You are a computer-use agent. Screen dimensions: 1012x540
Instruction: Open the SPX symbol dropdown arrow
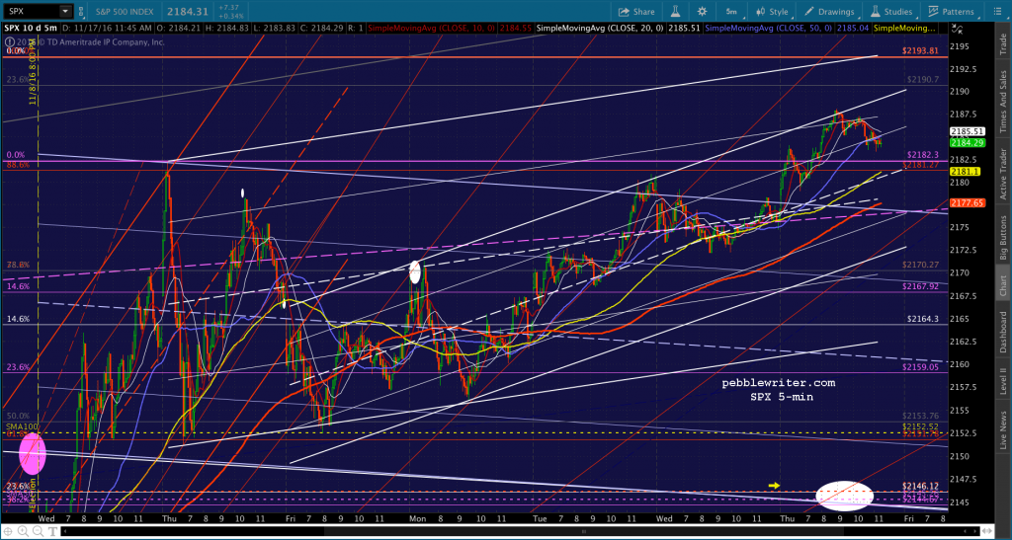(x=65, y=11)
